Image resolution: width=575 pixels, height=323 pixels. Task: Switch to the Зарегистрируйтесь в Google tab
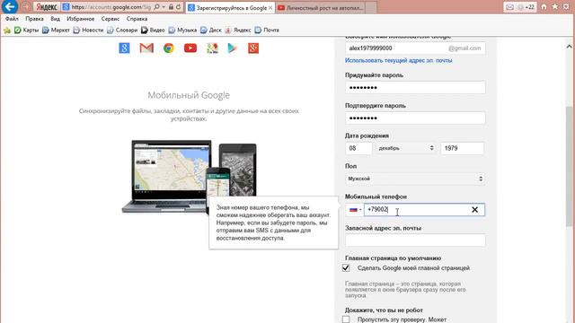click(229, 8)
